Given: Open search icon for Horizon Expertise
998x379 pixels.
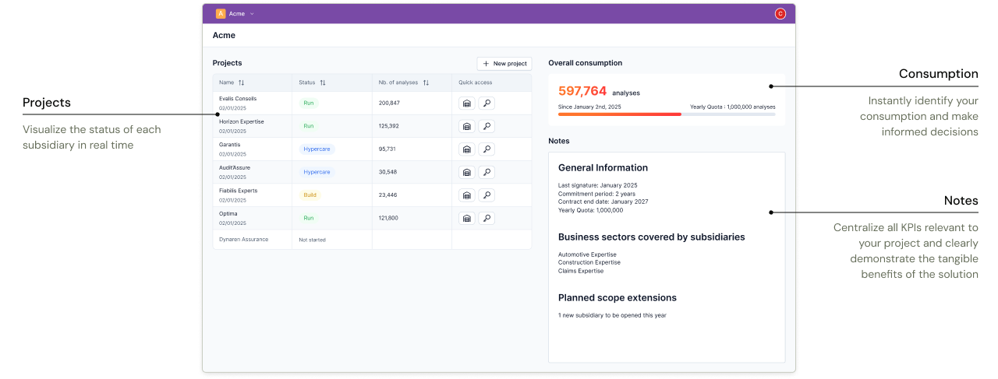Looking at the screenshot, I should click(487, 126).
